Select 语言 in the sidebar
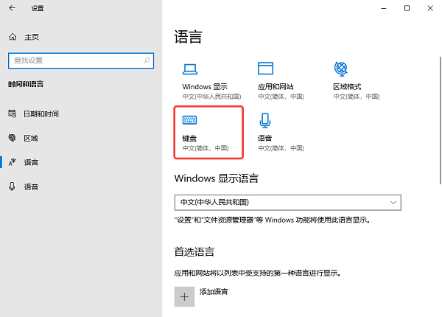The image size is (442, 317). 31,162
